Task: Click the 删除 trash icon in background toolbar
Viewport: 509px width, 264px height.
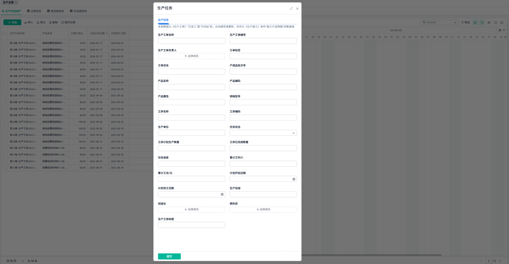Action: tap(50, 22)
